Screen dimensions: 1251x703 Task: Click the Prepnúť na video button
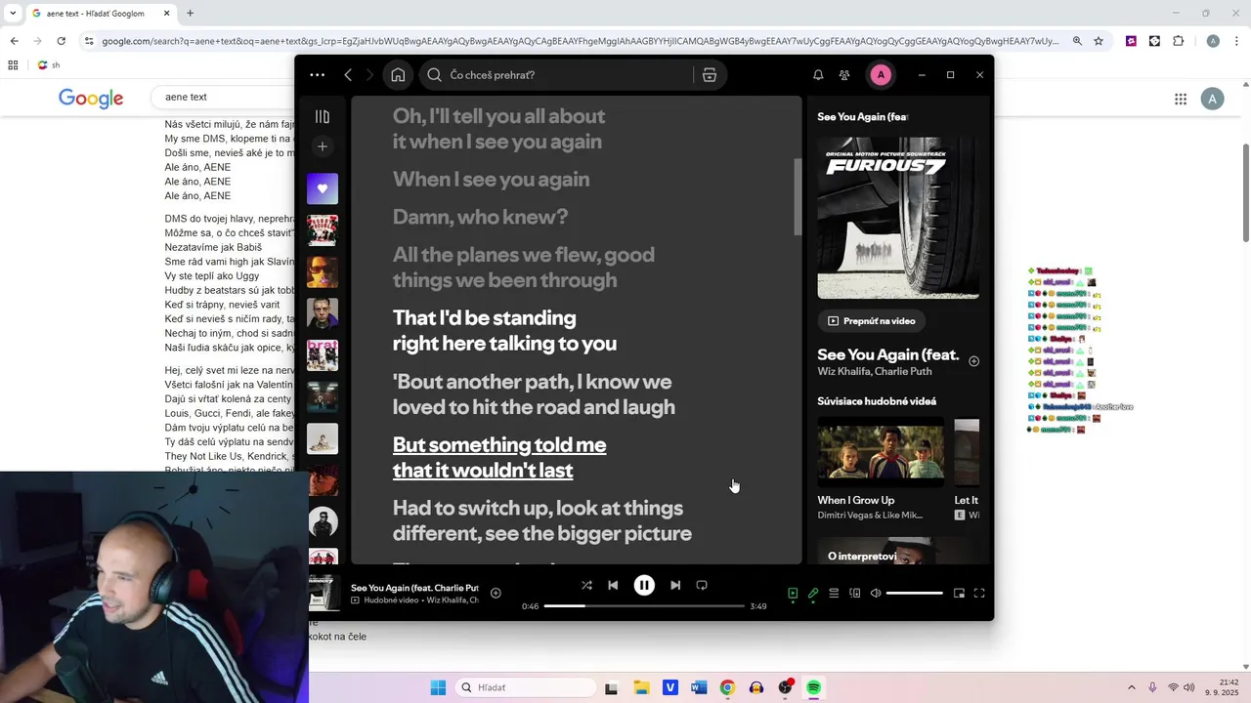(872, 320)
